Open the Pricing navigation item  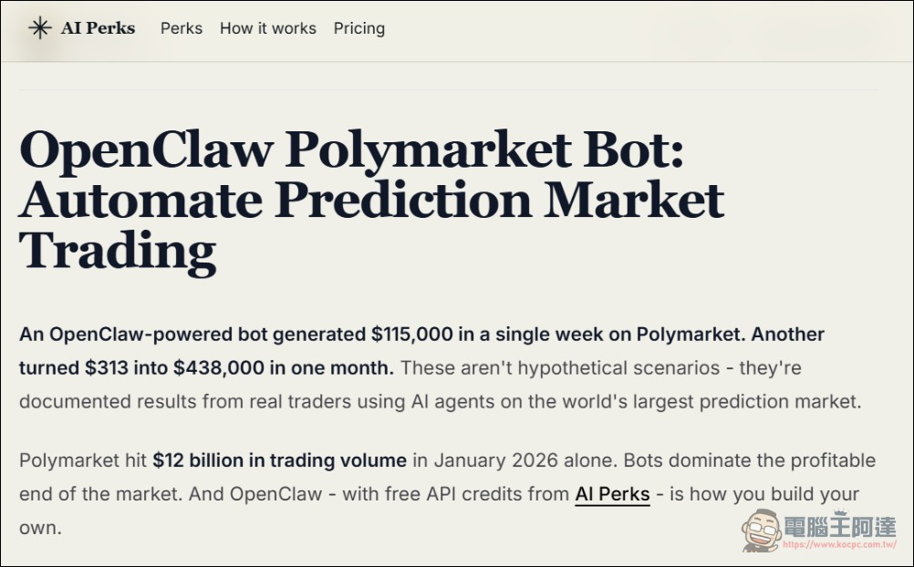[x=358, y=28]
